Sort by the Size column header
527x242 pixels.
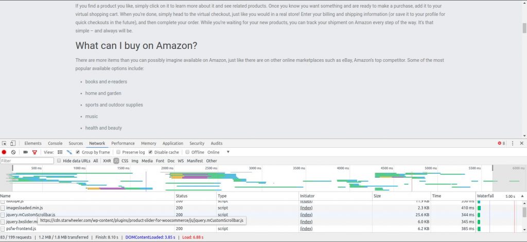pos(401,196)
